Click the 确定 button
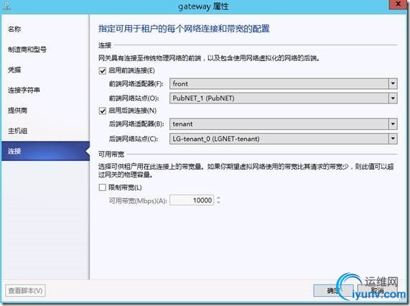410x306 pixels. tap(333, 290)
